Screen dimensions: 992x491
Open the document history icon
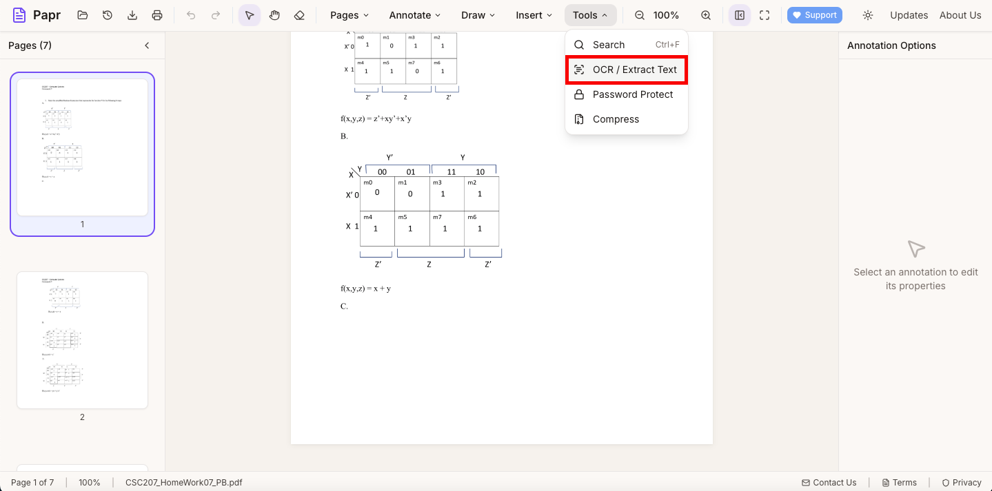(107, 14)
